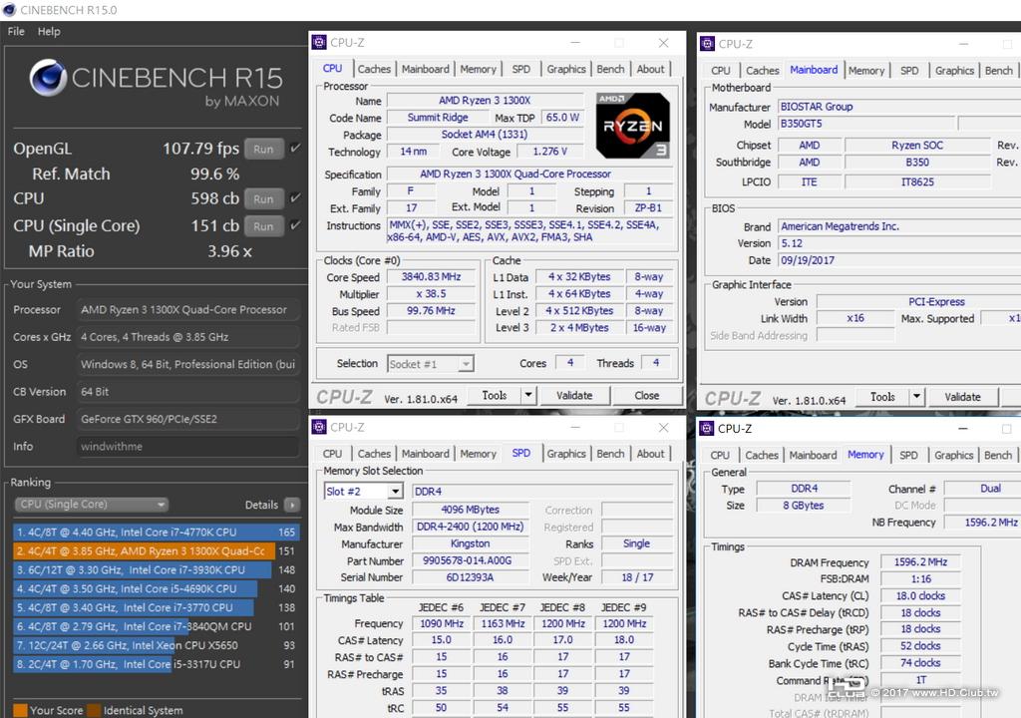
Task: Open Bench tab in CPU tab window
Action: [610, 69]
